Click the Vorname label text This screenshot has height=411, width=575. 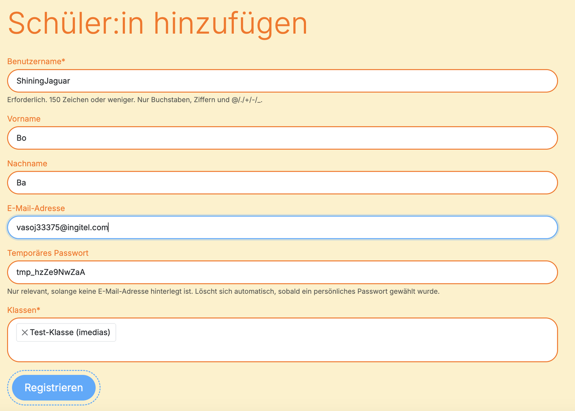[24, 119]
